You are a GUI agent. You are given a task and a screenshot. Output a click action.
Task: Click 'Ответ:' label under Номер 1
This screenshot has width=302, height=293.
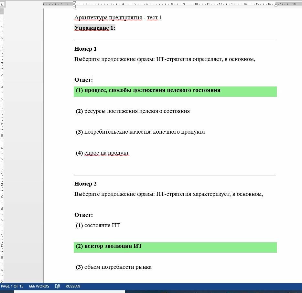(x=84, y=80)
